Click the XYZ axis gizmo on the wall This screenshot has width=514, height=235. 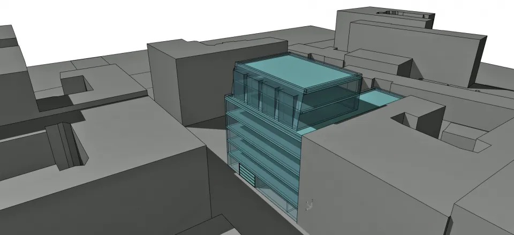coord(309,203)
